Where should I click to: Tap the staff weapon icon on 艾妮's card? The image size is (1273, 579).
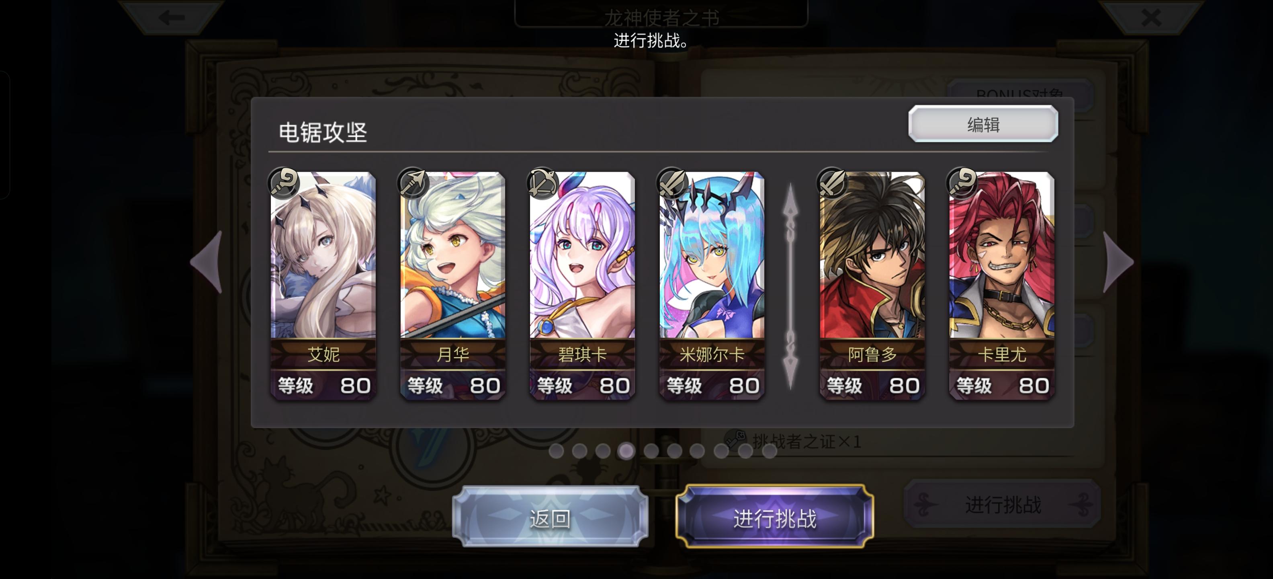point(284,183)
